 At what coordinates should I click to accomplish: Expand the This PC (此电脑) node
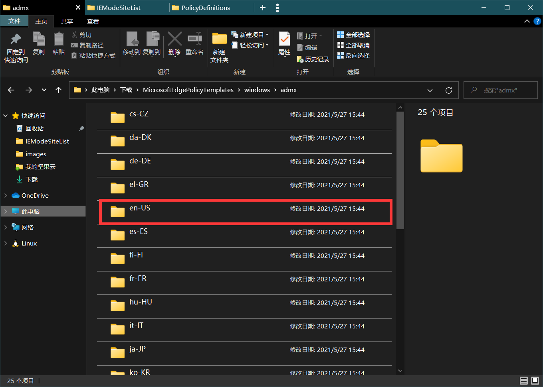(6, 211)
